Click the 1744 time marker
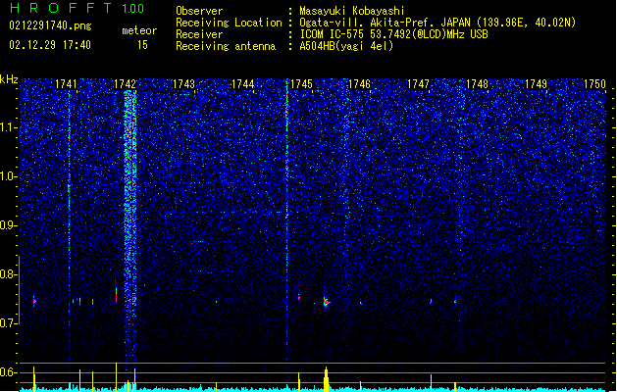This screenshot has height=392, width=617. tap(243, 84)
